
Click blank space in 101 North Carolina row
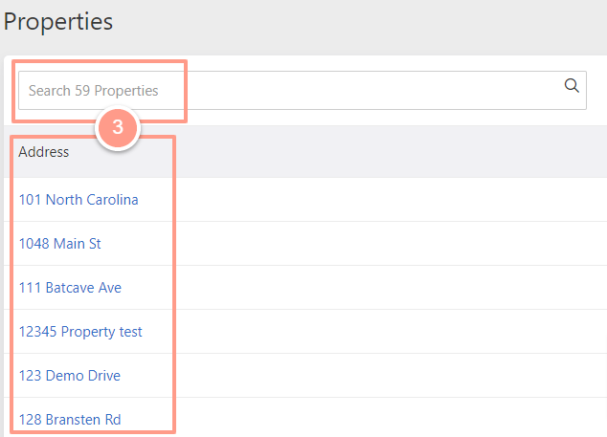point(387,200)
